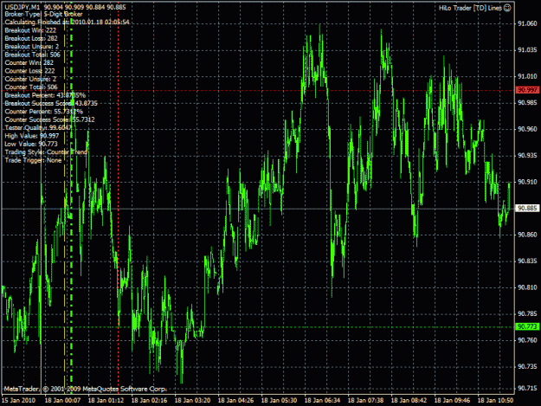Select the Breakout Win: 222 line
Viewport: 541px width, 406px height.
tap(30, 30)
